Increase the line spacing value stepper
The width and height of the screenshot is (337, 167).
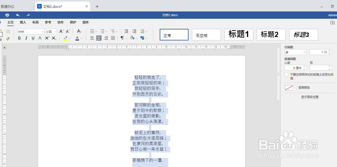pyautogui.click(x=330, y=51)
